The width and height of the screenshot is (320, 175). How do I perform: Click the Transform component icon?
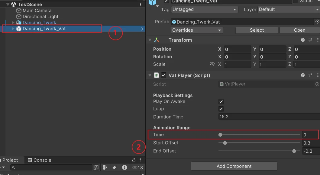[157, 40]
